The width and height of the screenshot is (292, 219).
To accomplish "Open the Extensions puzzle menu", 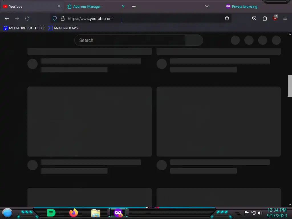I will coord(265,18).
